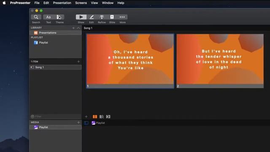
Task: Select slide 2 'But I've heard'
Action: point(220,61)
